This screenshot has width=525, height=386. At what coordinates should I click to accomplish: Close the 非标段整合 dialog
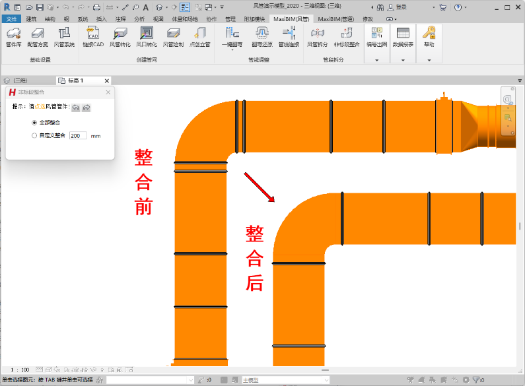pos(108,92)
